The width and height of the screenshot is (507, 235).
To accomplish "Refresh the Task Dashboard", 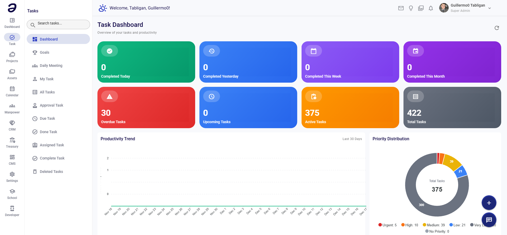I will pos(497,28).
